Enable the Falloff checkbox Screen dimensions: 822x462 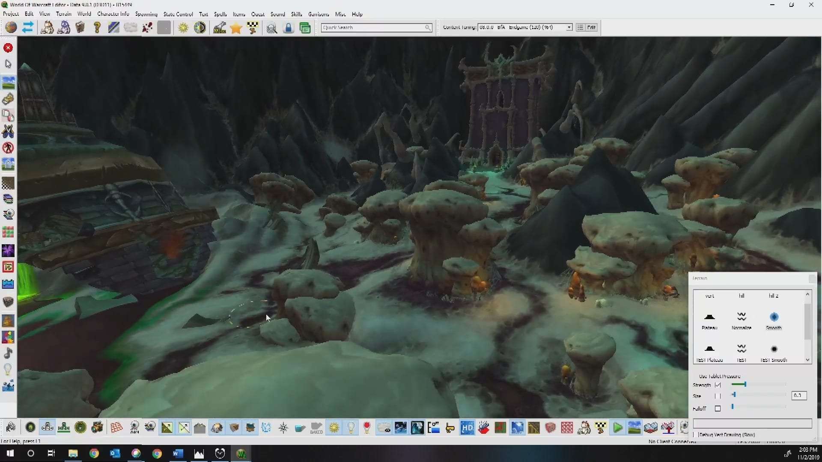718,409
